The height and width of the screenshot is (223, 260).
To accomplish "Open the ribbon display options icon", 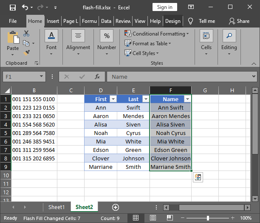I will (191, 7).
